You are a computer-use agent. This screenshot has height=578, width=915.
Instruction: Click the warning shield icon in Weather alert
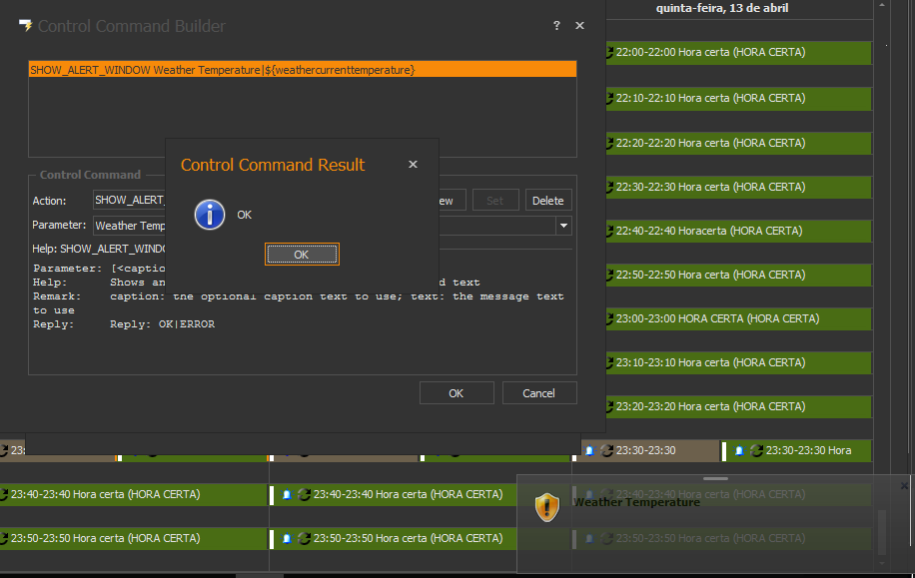(x=546, y=507)
